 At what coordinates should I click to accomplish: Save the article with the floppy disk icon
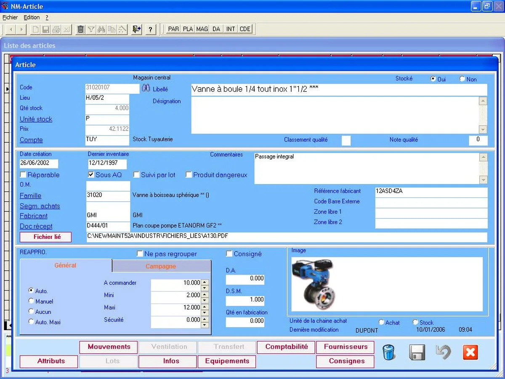(x=417, y=352)
